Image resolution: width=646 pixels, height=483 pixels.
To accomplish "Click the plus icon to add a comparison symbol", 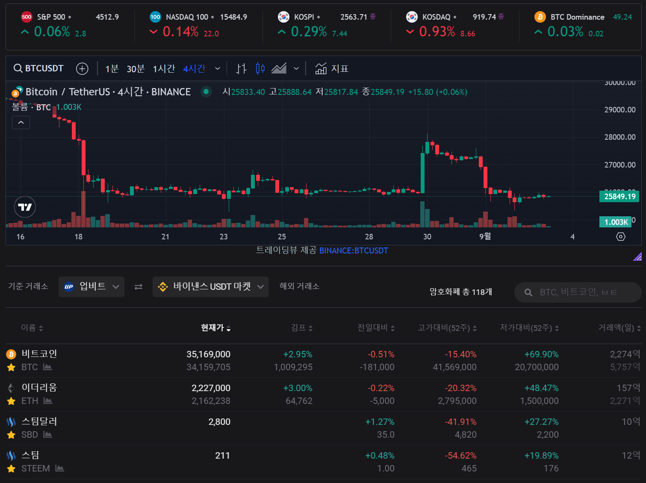I will pyautogui.click(x=82, y=68).
